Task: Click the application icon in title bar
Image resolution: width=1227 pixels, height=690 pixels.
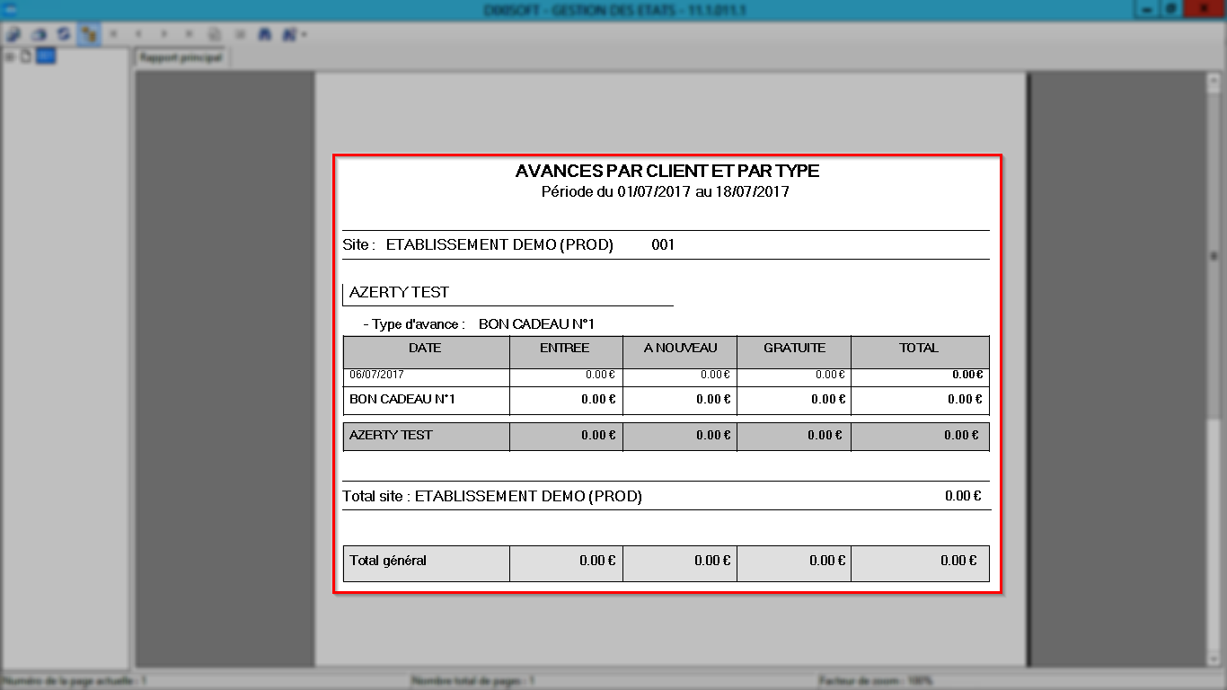Action: pyautogui.click(x=10, y=9)
